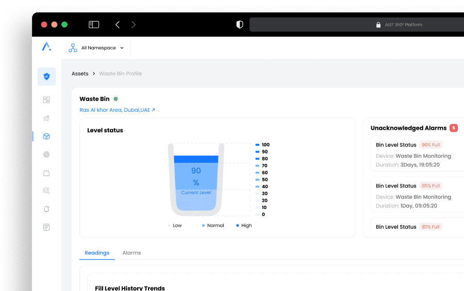Open the document report icon in sidebar
Screen dimensions: 464x291
point(46,227)
